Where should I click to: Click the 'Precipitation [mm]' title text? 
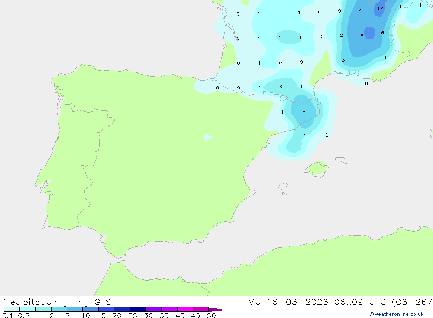tap(44, 302)
